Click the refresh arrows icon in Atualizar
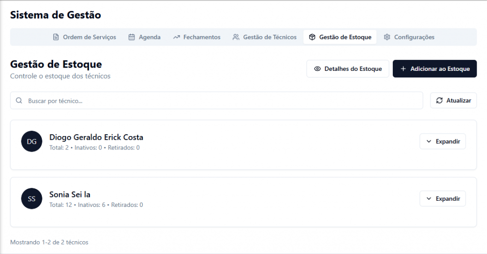The width and height of the screenshot is (487, 254). pyautogui.click(x=439, y=100)
